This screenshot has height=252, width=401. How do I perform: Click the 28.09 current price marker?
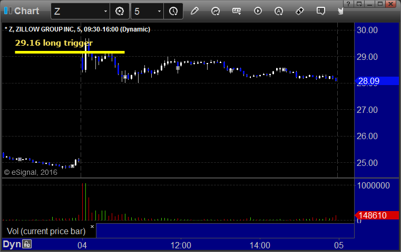click(377, 81)
